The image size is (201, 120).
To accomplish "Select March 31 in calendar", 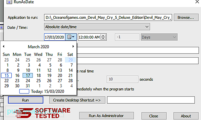I will pos(28,86).
